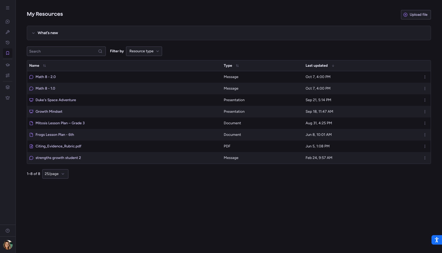This screenshot has width=442, height=253.
Task: Open the history clock icon
Action: tap(8, 43)
